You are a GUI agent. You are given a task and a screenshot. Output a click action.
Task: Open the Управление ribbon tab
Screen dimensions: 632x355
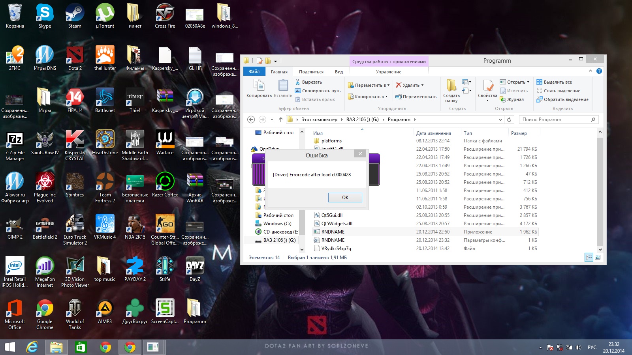[x=388, y=72]
